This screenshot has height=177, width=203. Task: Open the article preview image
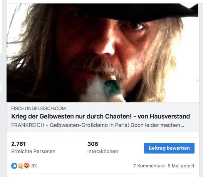click(103, 53)
